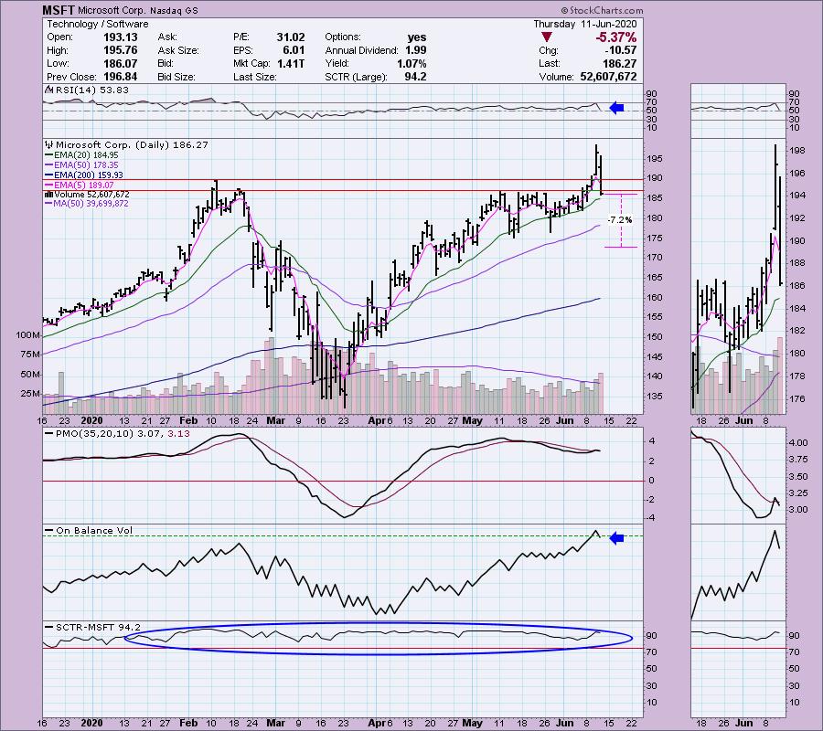Select the Mkt Cap value 1.41T
Viewport: 823px width, 731px height.
point(291,63)
